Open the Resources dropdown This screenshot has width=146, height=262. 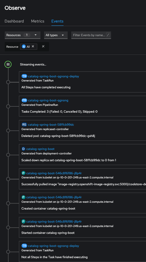(x=22, y=35)
